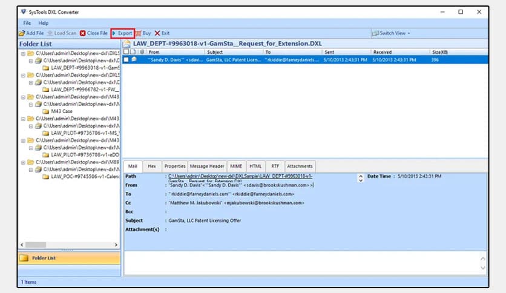Screen dimensions: 506x293
Task: Open the Switch View dropdown
Action: tap(391, 33)
